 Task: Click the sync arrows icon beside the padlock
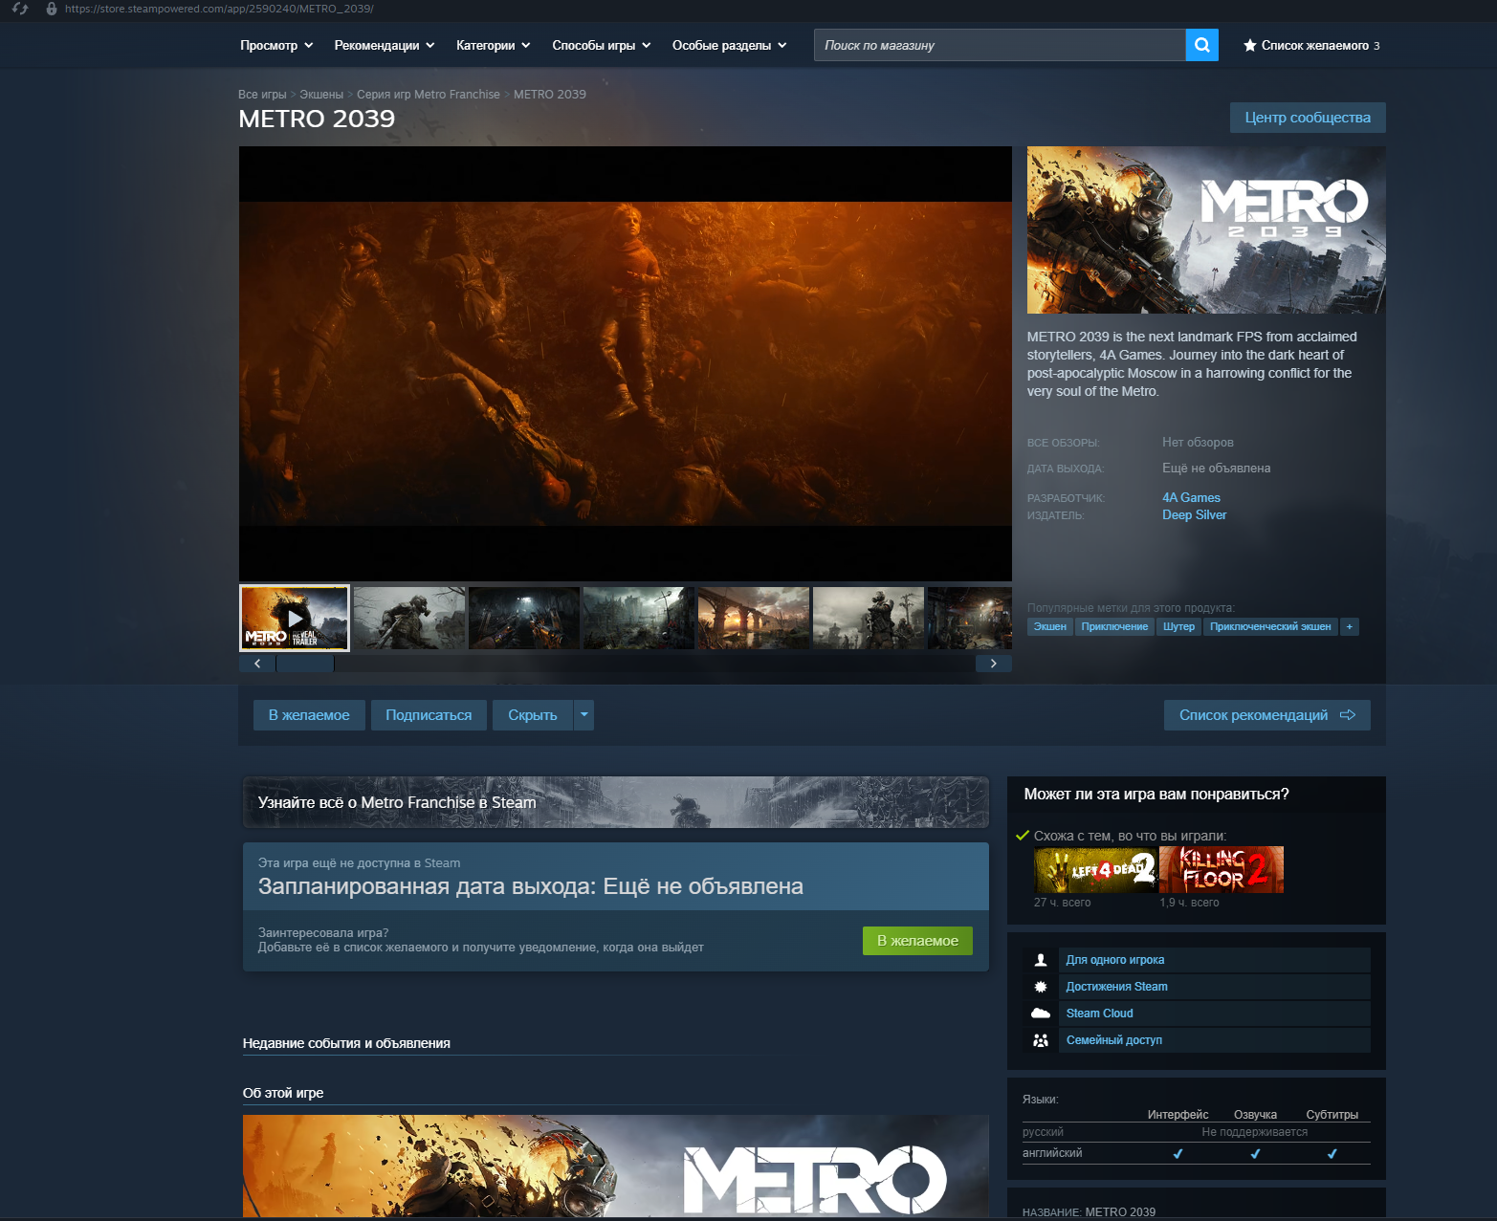(x=20, y=9)
